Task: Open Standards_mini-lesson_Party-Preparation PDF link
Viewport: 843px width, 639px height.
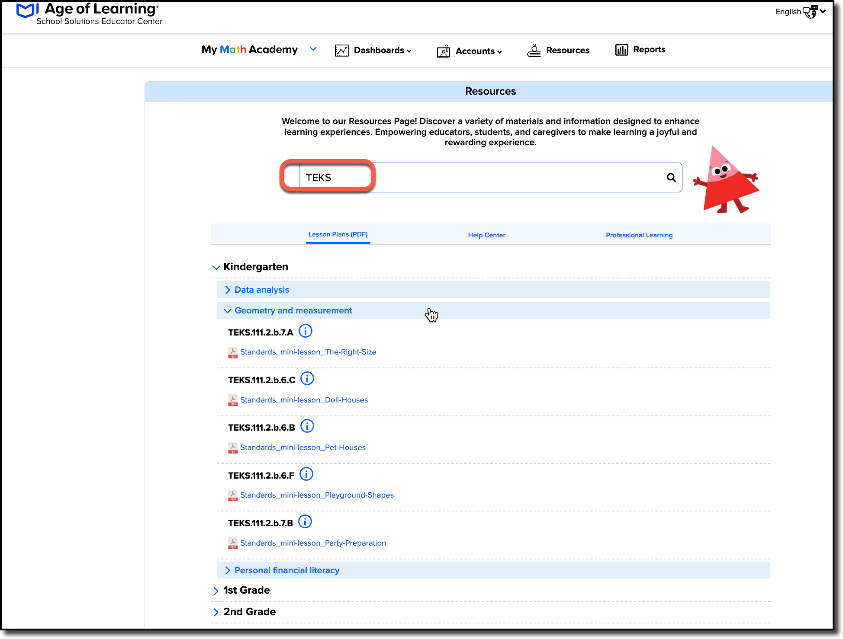Action: point(313,543)
